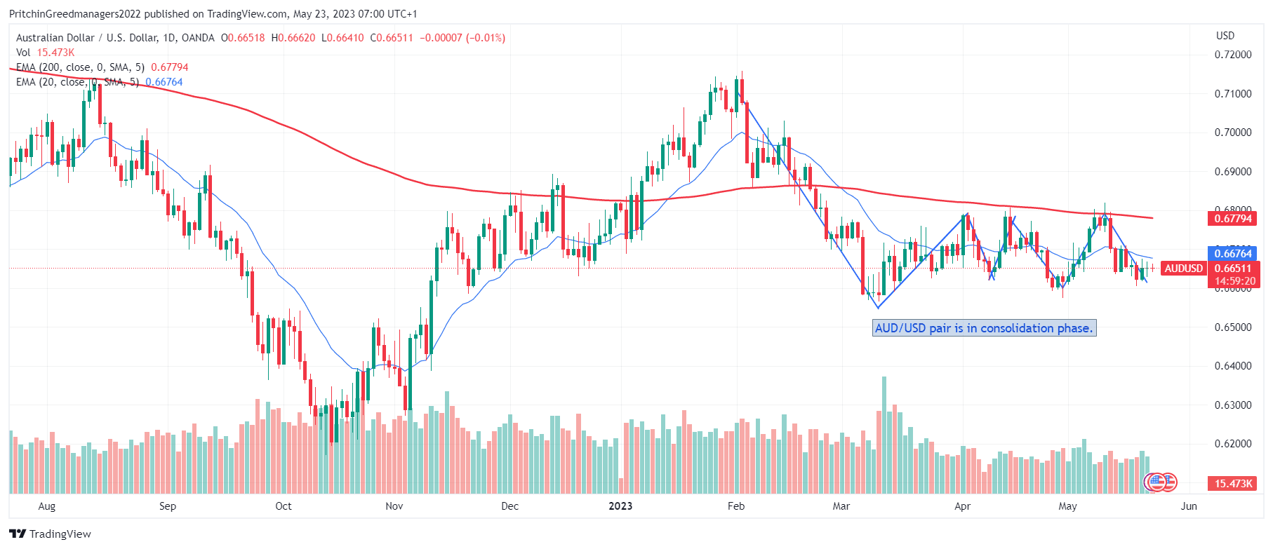Screen dimensions: 1273x549
Task: Click the Nov label on the time axis
Action: (394, 506)
